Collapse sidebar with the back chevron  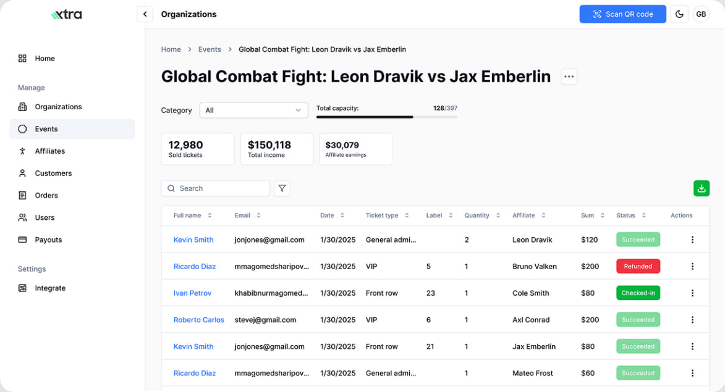tap(145, 14)
